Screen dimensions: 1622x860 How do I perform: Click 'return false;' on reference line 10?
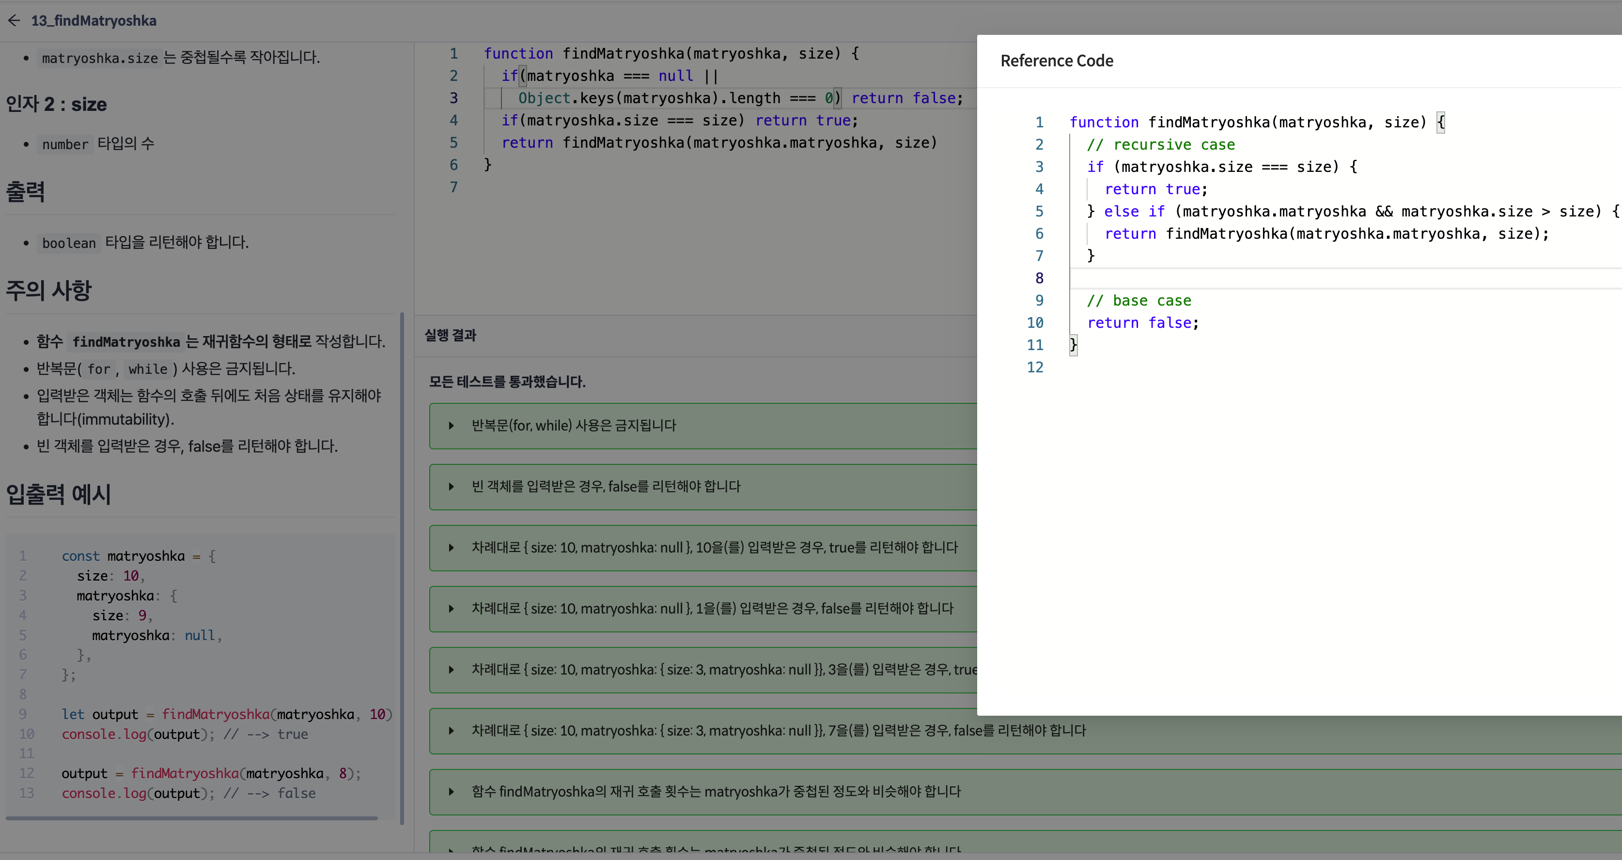pos(1142,323)
